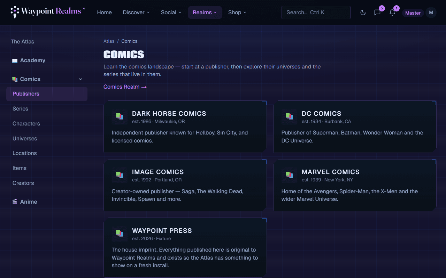Image resolution: width=446 pixels, height=278 pixels.
Task: Select Characters in the sidebar
Action: [47, 124]
